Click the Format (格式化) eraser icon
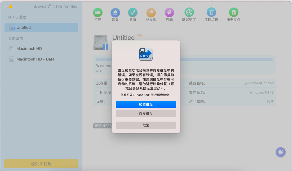The image size is (292, 171). [x=151, y=12]
